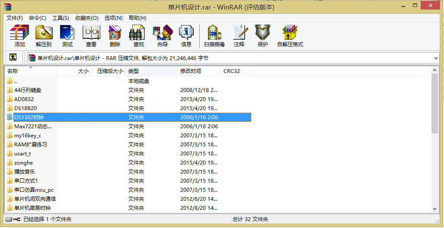Click the SFX (自解压格式) icon

(x=290, y=36)
